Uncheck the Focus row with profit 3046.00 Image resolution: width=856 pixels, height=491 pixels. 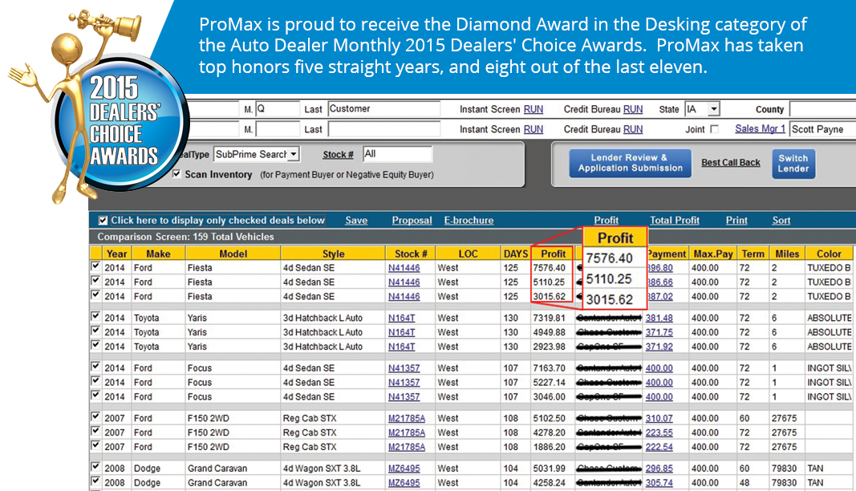coord(95,395)
